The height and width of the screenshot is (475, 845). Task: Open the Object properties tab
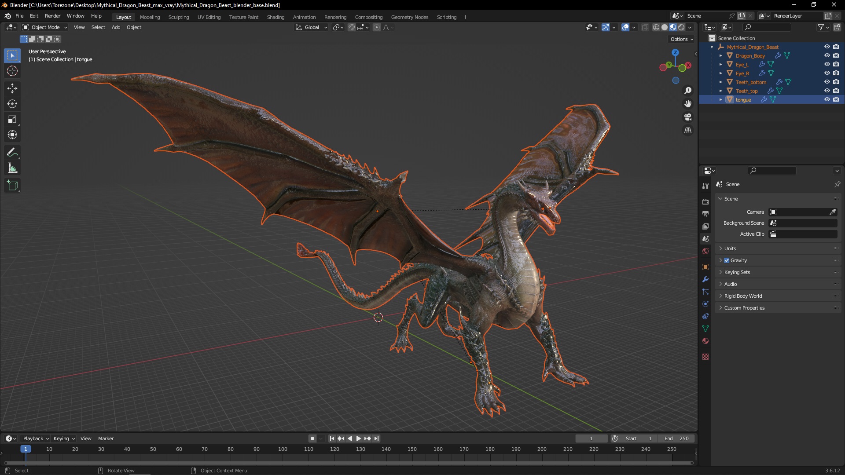(705, 267)
